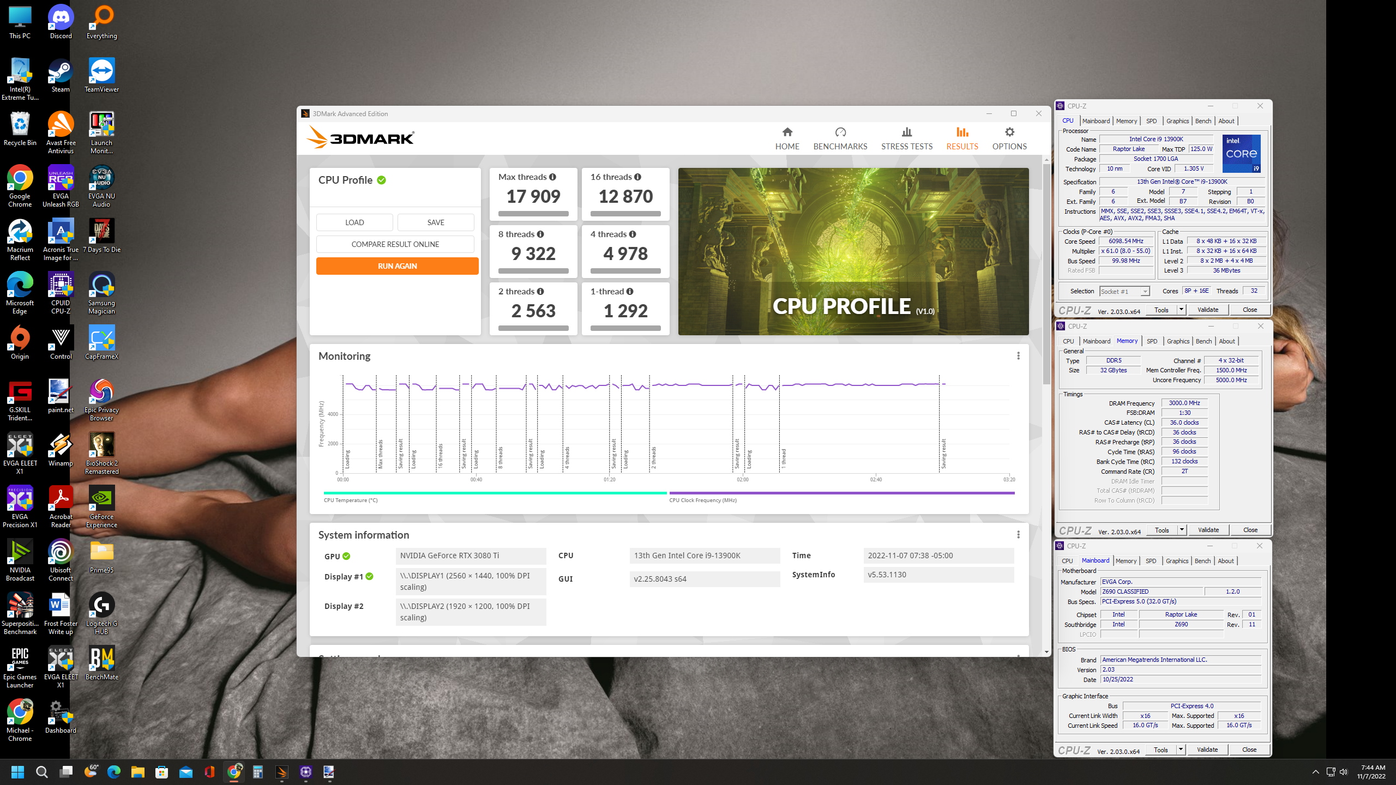The height and width of the screenshot is (785, 1396).
Task: Expand Tools dropdown arrow in Memory CPU-Z window
Action: click(1182, 530)
